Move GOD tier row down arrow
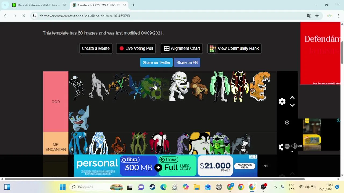This screenshot has height=193, width=344. pos(292,105)
